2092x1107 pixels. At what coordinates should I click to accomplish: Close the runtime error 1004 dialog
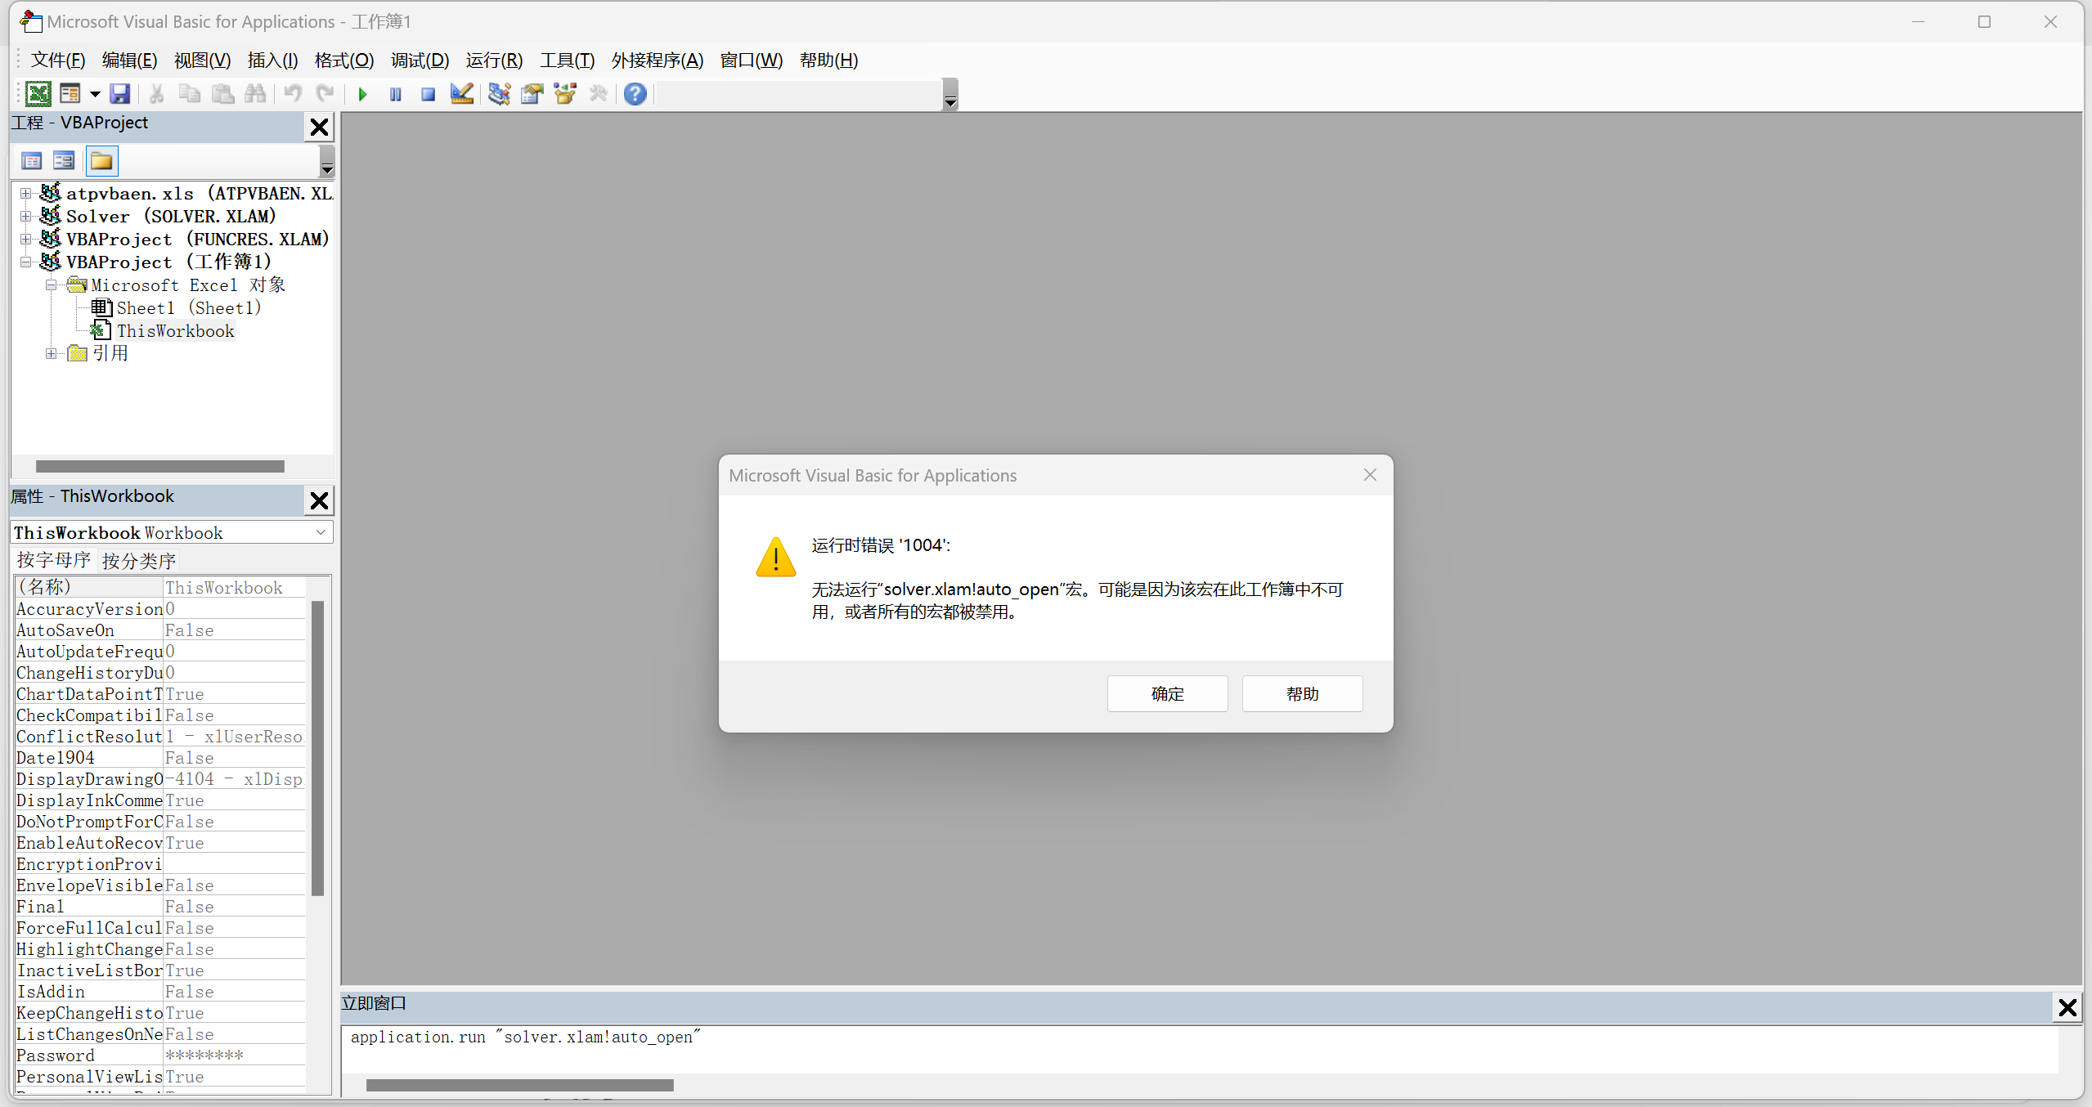1370,475
